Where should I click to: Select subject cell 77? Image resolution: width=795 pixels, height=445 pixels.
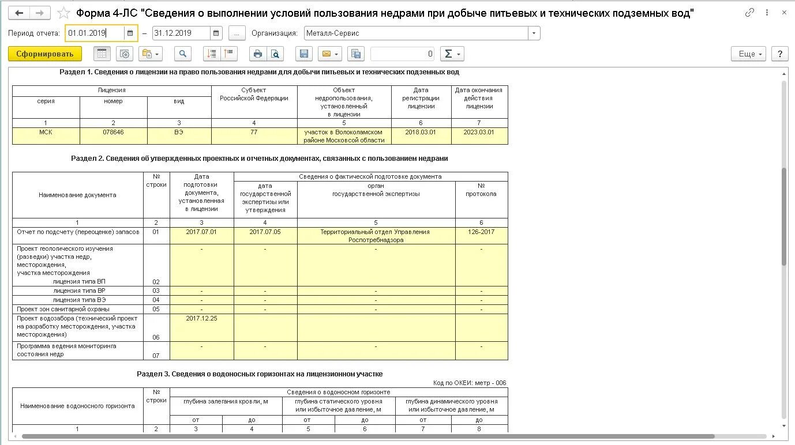(x=254, y=136)
